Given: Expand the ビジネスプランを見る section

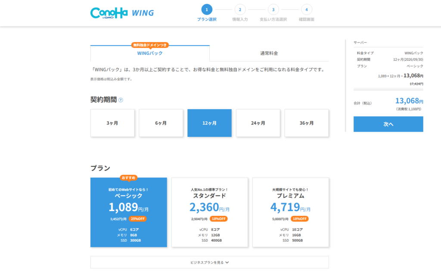Looking at the screenshot, I should (209, 262).
